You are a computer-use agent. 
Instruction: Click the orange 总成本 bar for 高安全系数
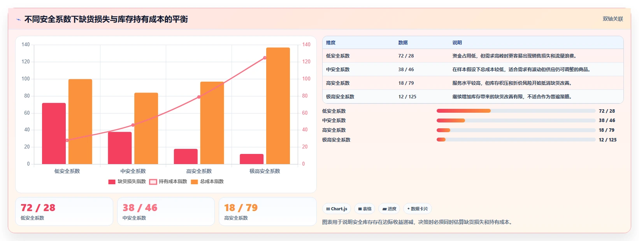[212, 123]
